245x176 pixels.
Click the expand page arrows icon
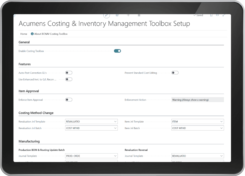click(224, 15)
